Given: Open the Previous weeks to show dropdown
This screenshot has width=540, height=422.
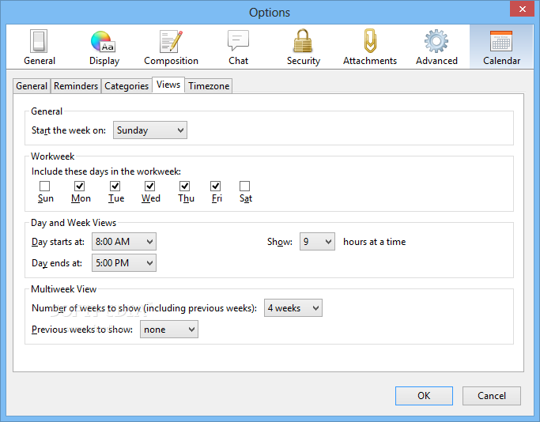Looking at the screenshot, I should pos(169,330).
